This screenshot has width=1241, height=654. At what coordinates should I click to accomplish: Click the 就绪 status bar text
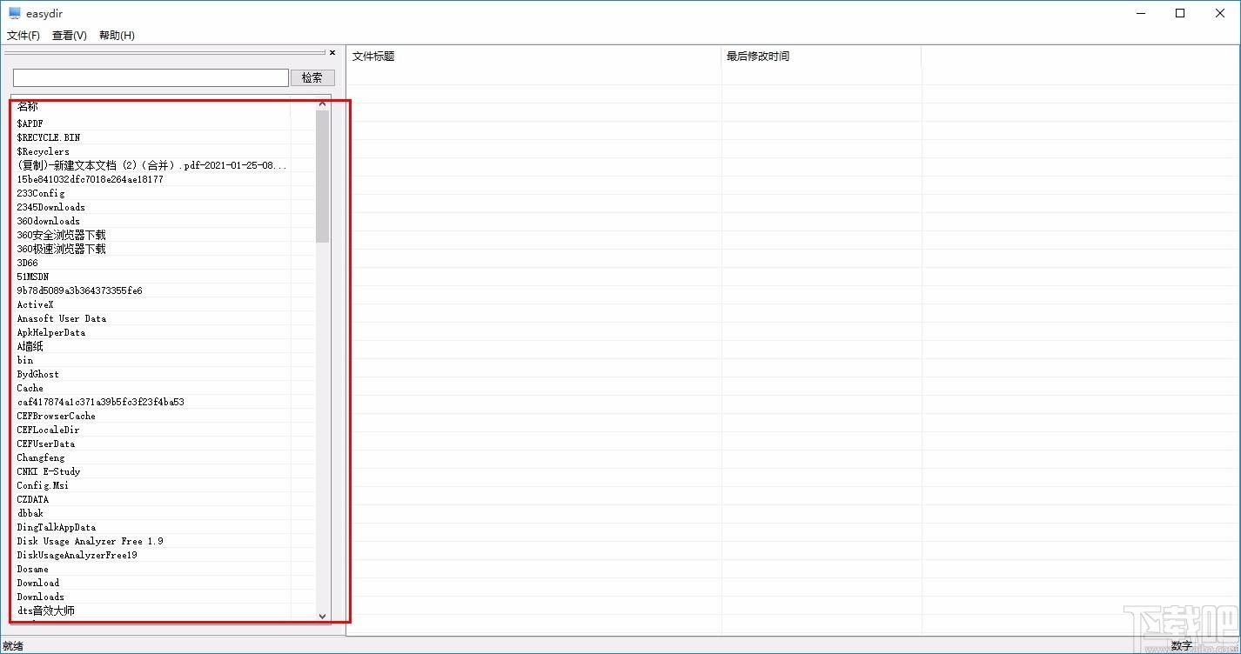13,646
